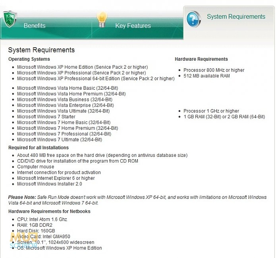
Task: Click the light bulb icon
Action: (102, 19)
